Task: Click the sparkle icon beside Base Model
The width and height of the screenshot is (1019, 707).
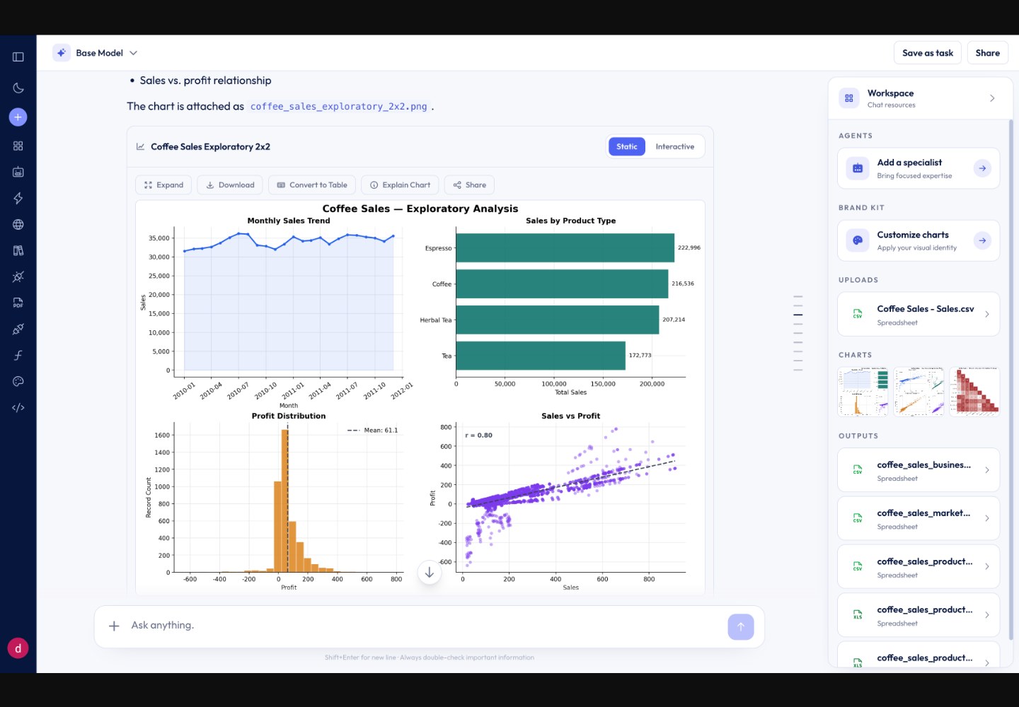Action: [x=62, y=53]
